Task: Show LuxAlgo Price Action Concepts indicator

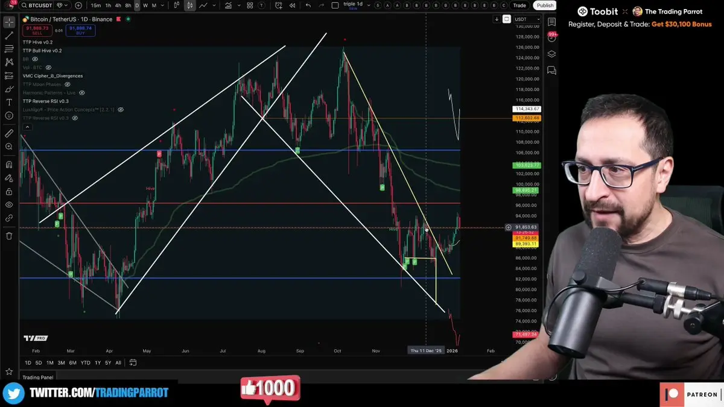Action: (x=121, y=110)
